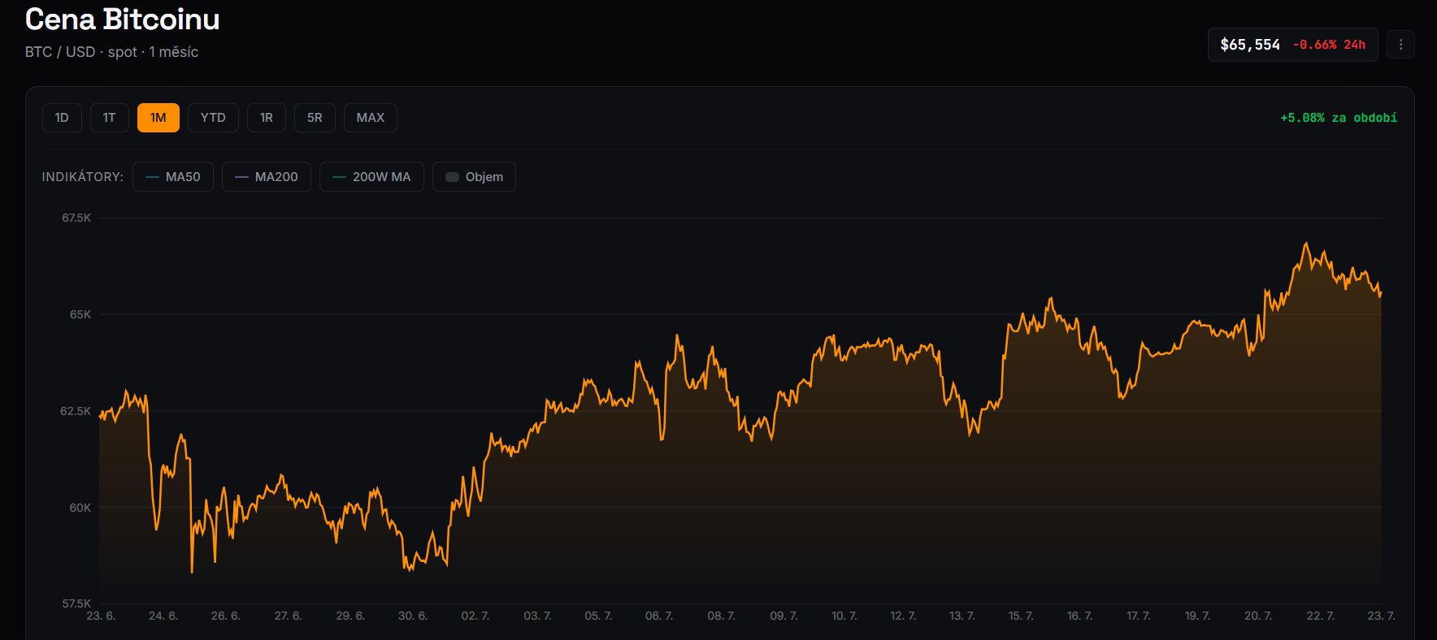Click the 24. 6. date label
Image resolution: width=1437 pixels, height=640 pixels.
coord(163,616)
